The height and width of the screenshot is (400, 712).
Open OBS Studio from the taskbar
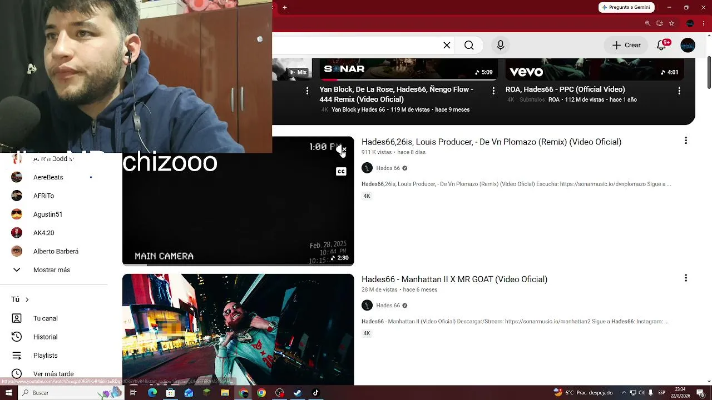coord(279,393)
